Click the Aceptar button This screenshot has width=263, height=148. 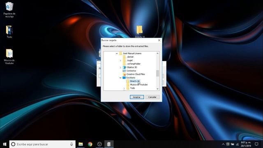click(x=137, y=97)
